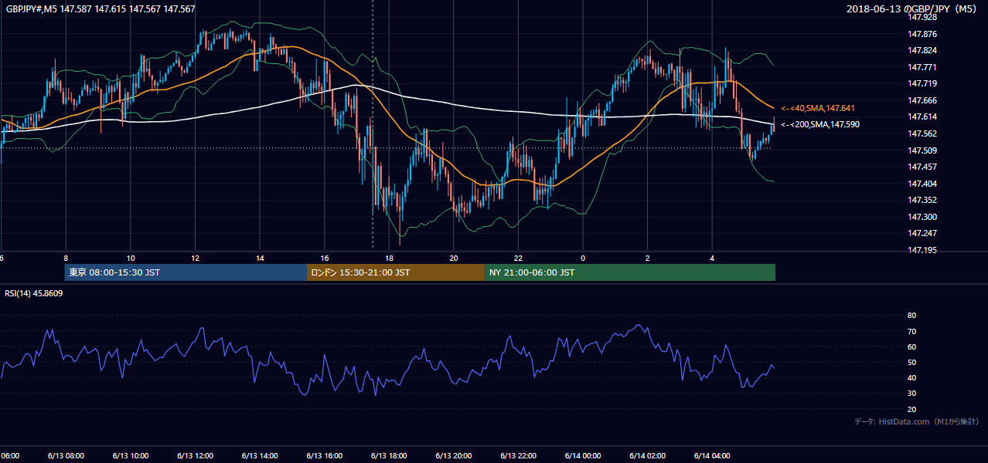Click the RSI 70 level label
The height and width of the screenshot is (463, 988).
pos(911,331)
